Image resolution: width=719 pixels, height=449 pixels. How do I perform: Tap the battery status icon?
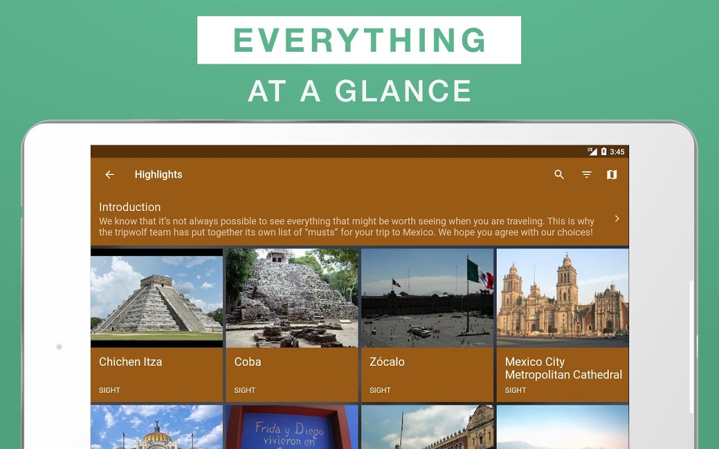604,152
